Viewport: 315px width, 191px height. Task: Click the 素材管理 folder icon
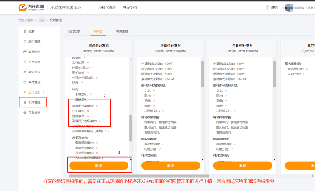pos(25,82)
